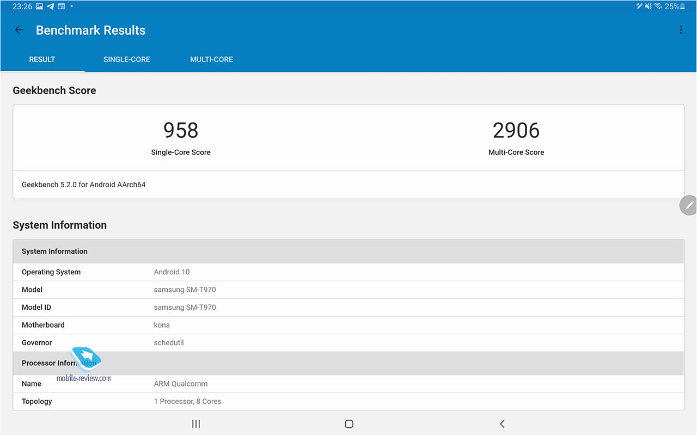
Task: Tap the Android recent apps button
Action: click(x=196, y=424)
